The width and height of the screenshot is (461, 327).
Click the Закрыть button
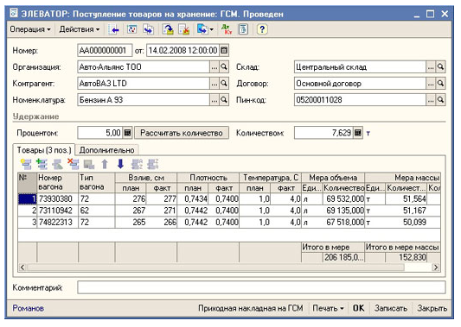(x=432, y=308)
